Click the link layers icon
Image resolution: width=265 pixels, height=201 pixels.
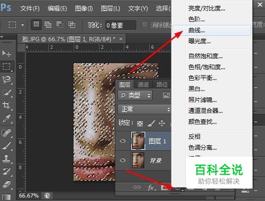[x=137, y=187]
